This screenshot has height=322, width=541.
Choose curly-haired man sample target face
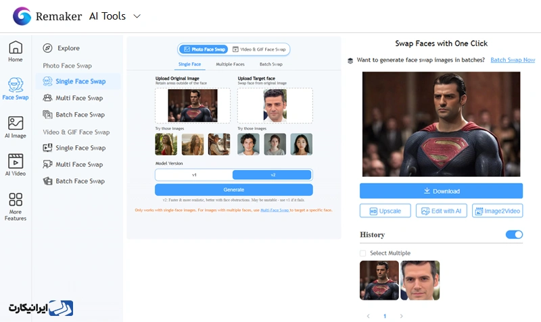(248, 144)
